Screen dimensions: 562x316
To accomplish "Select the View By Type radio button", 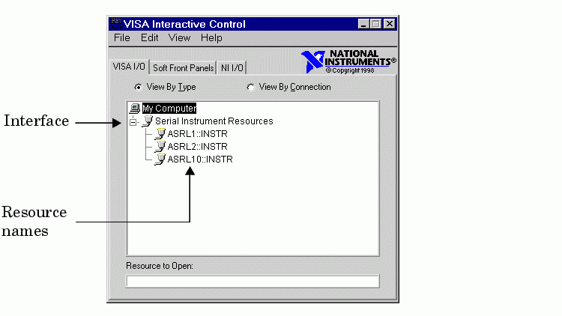I will [138, 87].
